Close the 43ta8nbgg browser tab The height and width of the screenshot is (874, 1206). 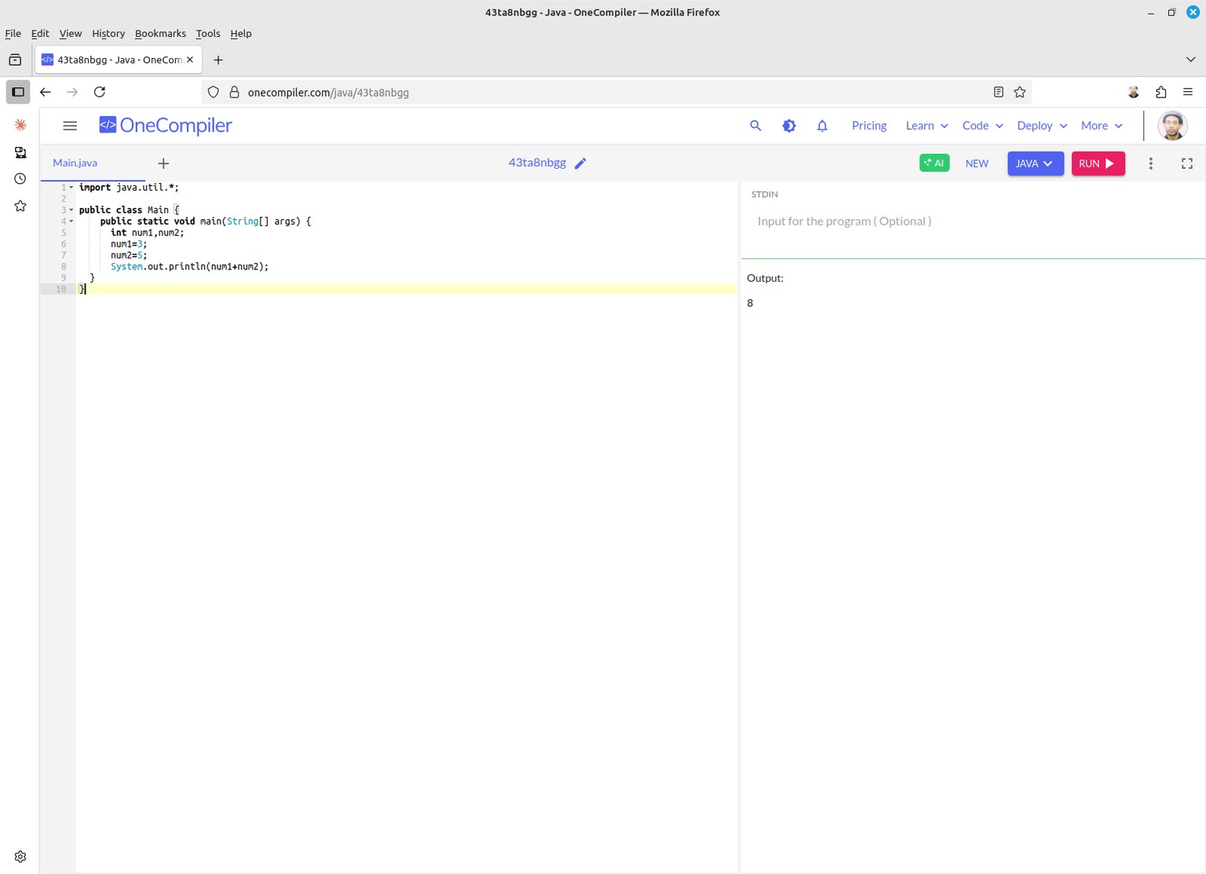click(190, 60)
